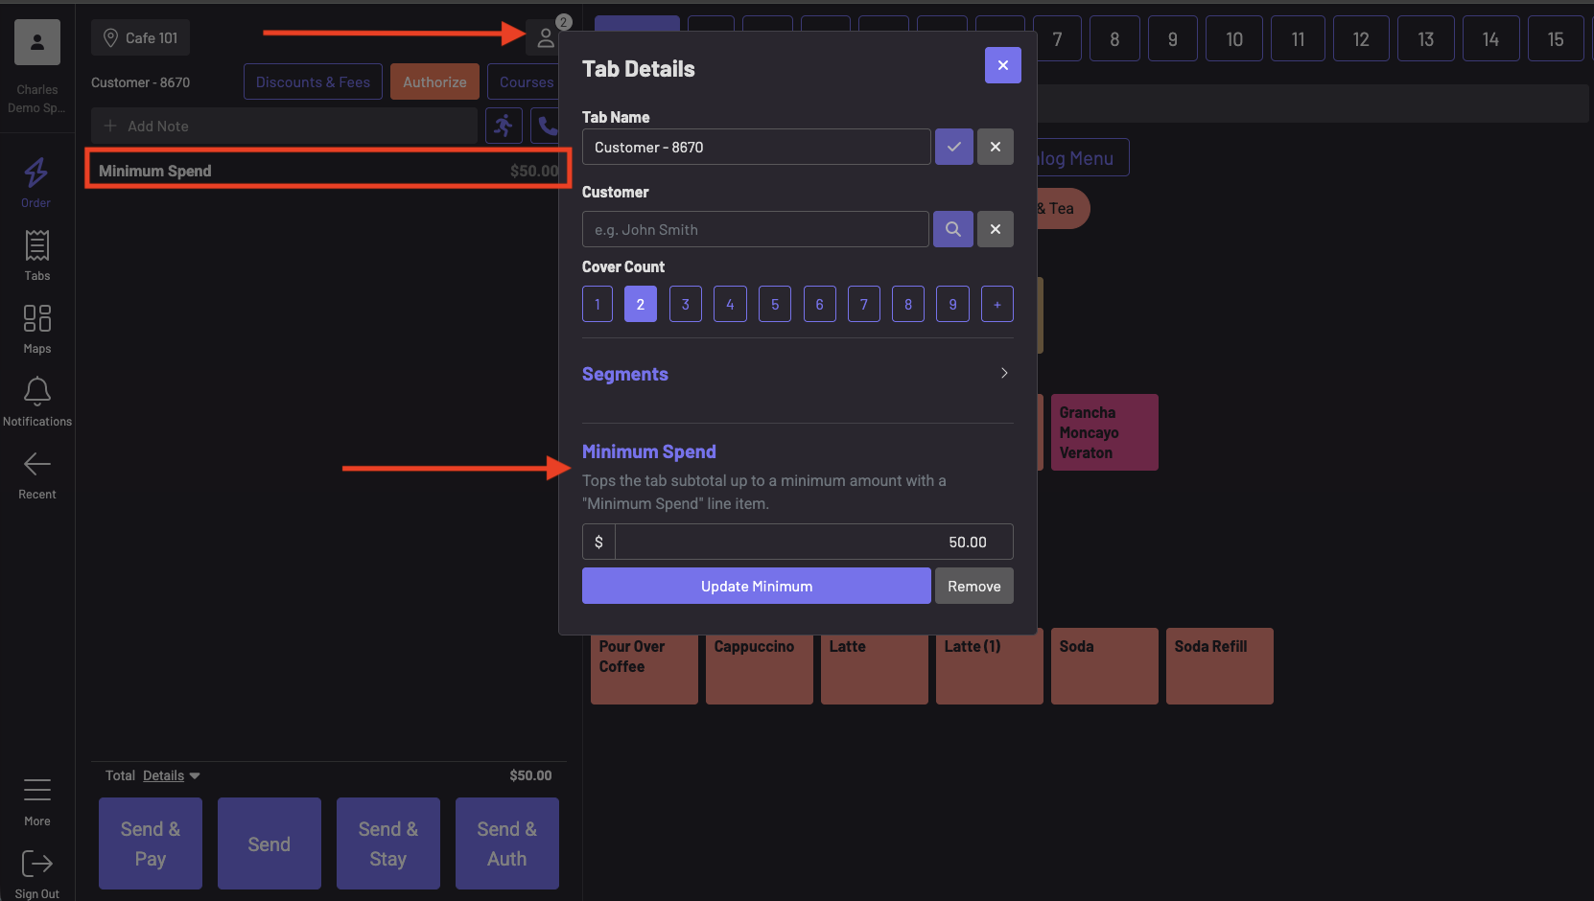Click the Remove minimum button

coord(974,586)
